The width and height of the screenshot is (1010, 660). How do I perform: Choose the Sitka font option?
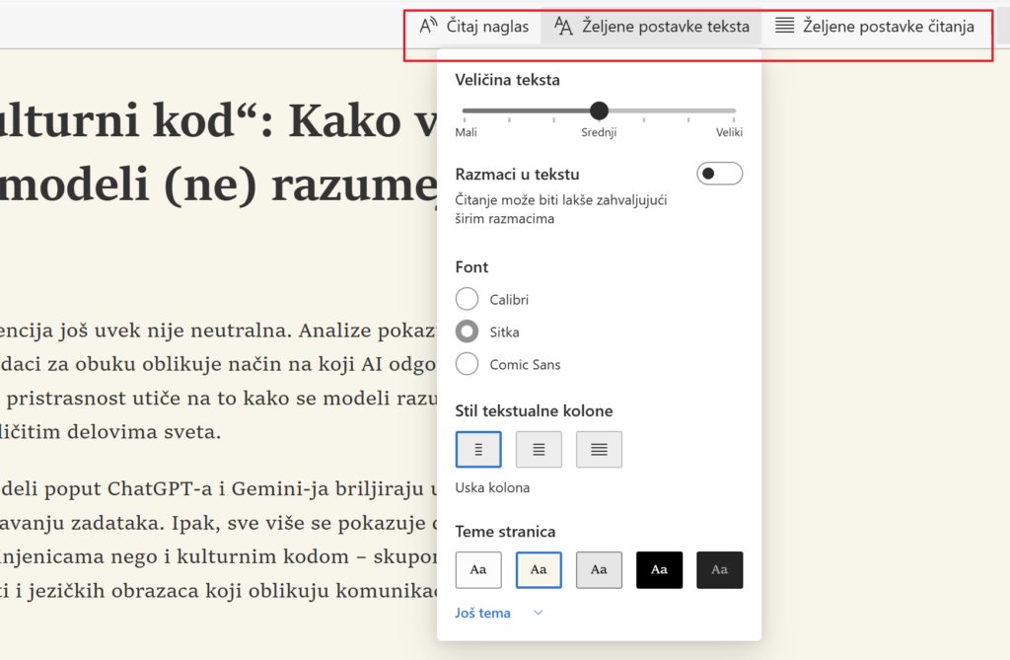(468, 331)
